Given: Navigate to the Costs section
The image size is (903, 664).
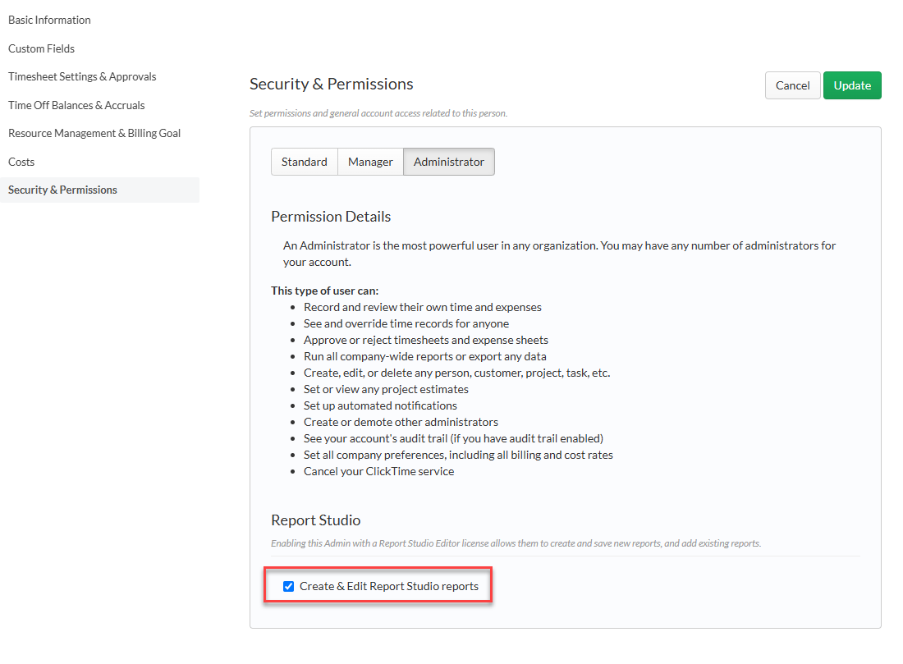Looking at the screenshot, I should 21,162.
